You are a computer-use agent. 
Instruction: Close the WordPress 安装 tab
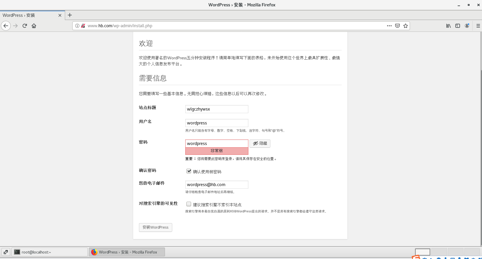pos(60,15)
